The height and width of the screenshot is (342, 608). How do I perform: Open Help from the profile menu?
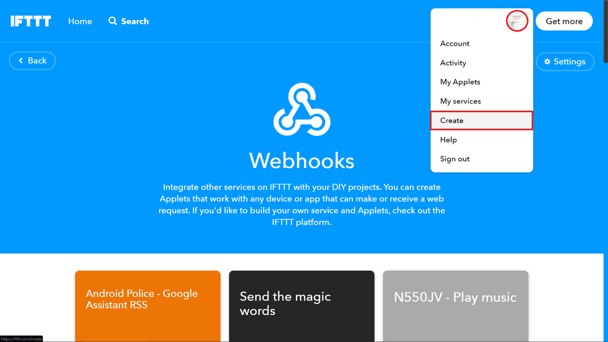482,140
